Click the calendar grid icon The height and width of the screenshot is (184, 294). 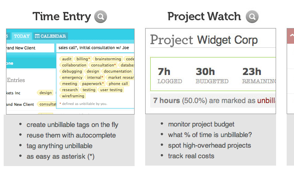[x=38, y=36]
